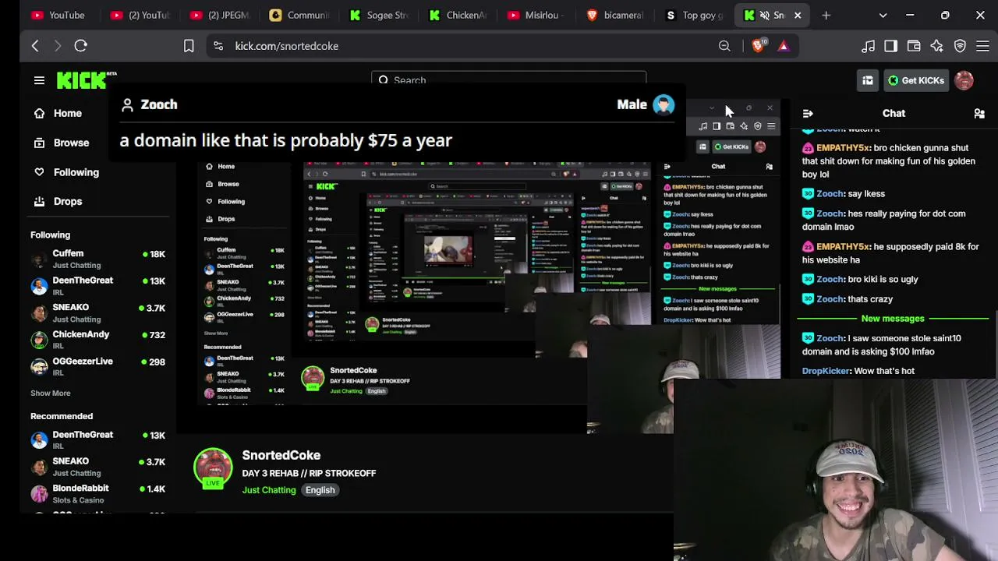Click the SnortedCoke channel avatar
Image resolution: width=998 pixels, height=561 pixels.
click(x=213, y=468)
